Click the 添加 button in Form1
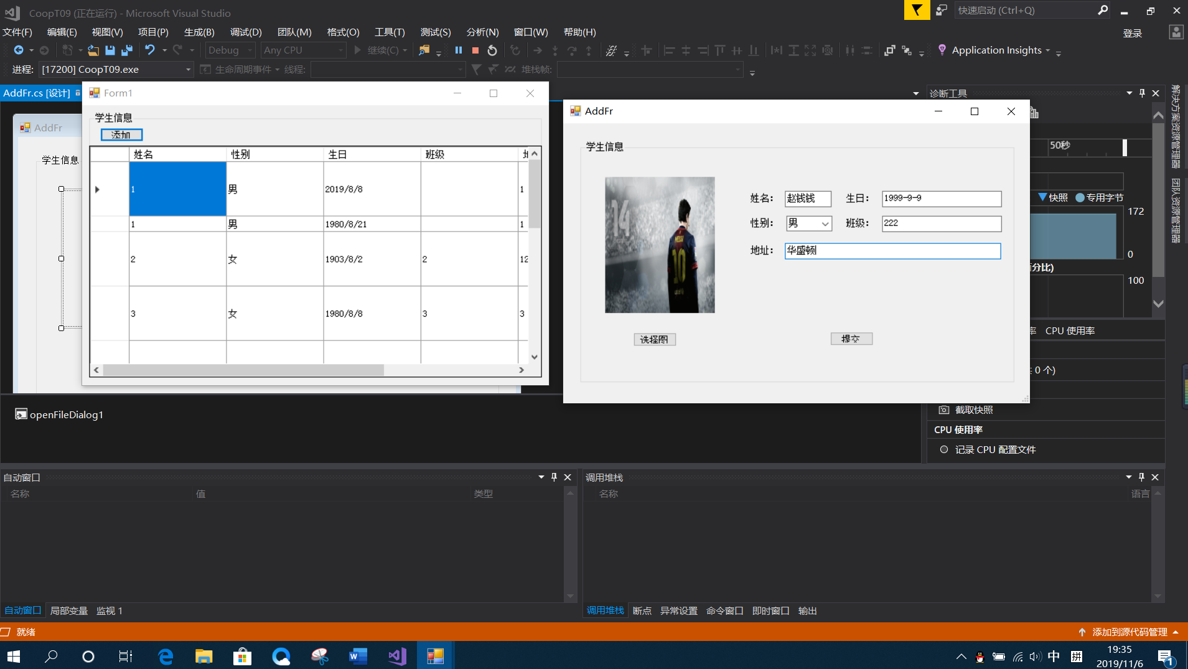Screen dimensions: 1188x669 click(x=121, y=134)
